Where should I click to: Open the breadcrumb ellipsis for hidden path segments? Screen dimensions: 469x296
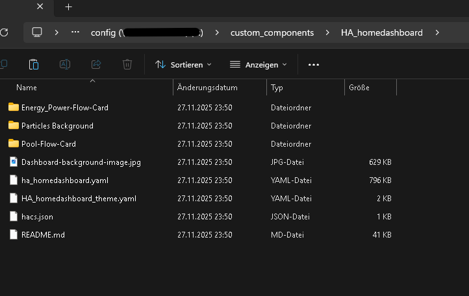click(75, 32)
